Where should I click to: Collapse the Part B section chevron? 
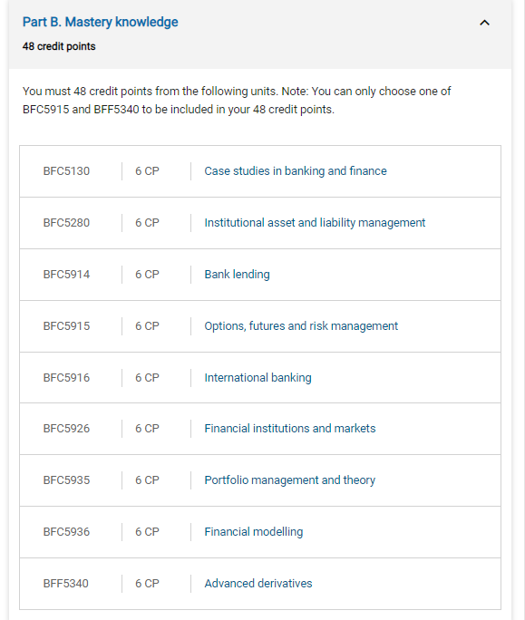(484, 23)
